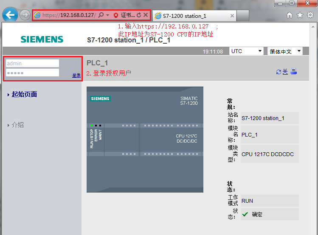
Task: Click the blue print page icon
Action: click(x=294, y=71)
